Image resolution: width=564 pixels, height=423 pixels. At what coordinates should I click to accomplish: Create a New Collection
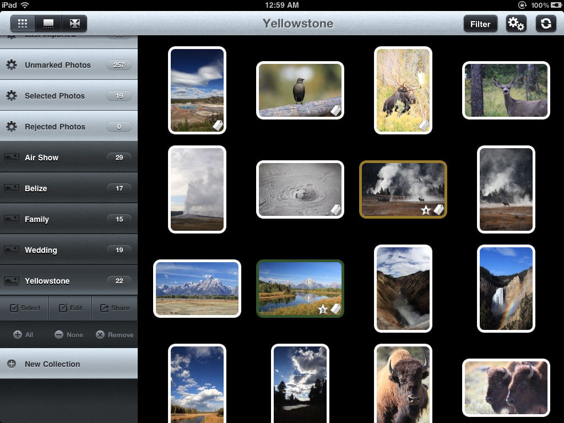pyautogui.click(x=69, y=364)
